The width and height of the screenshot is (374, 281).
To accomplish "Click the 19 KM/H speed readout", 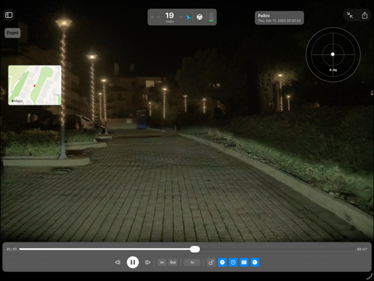I will tap(169, 17).
